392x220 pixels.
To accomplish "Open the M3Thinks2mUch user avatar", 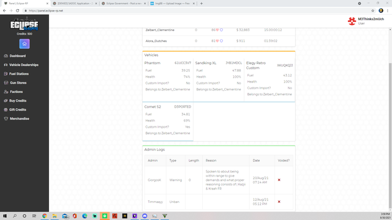I will pyautogui.click(x=352, y=21).
